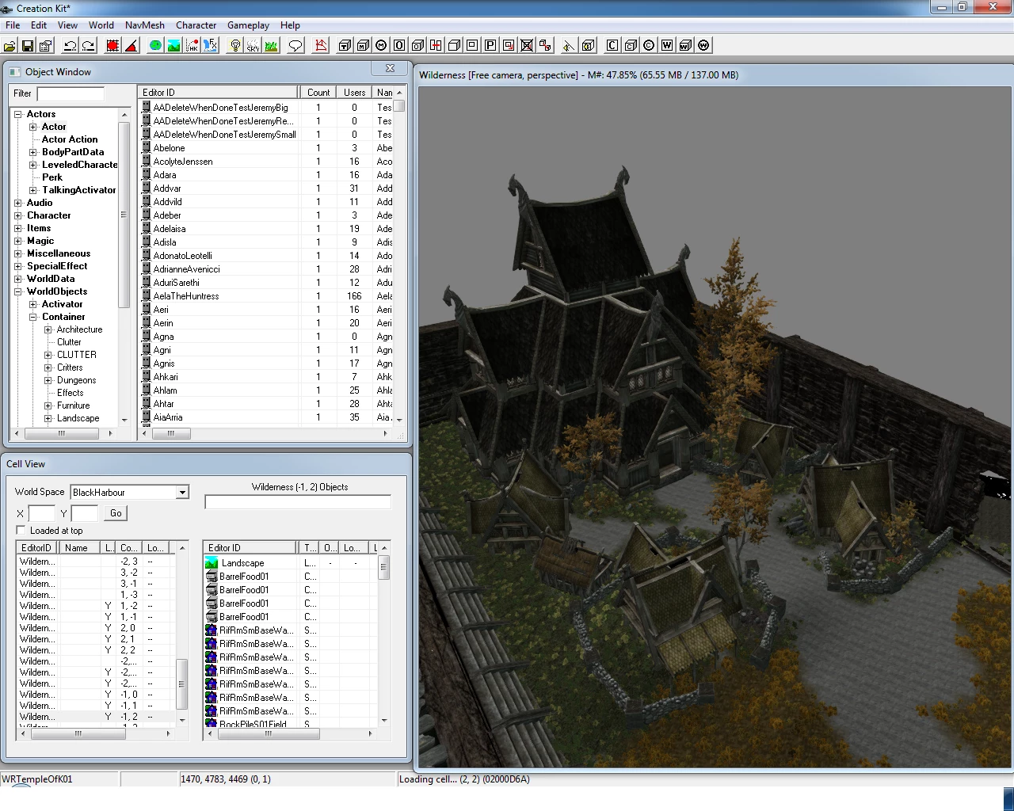Click the cube M toolbar icon
Viewport: 1014px width, 811px height.
point(363,46)
